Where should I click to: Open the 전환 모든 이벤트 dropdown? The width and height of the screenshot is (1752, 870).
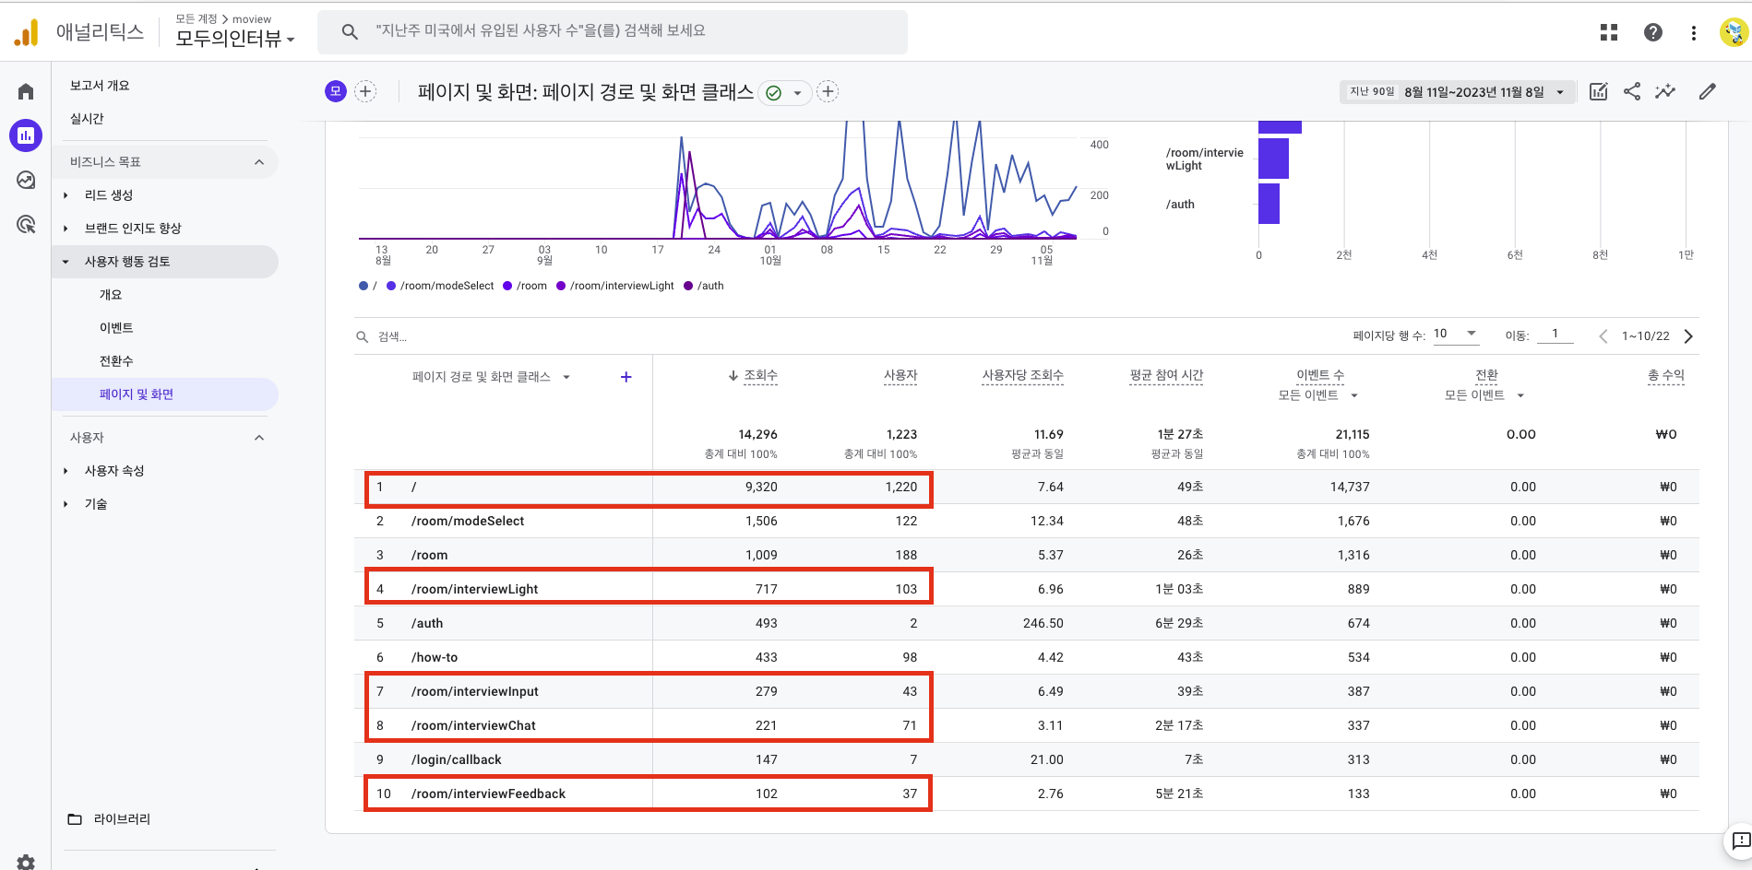1484,395
